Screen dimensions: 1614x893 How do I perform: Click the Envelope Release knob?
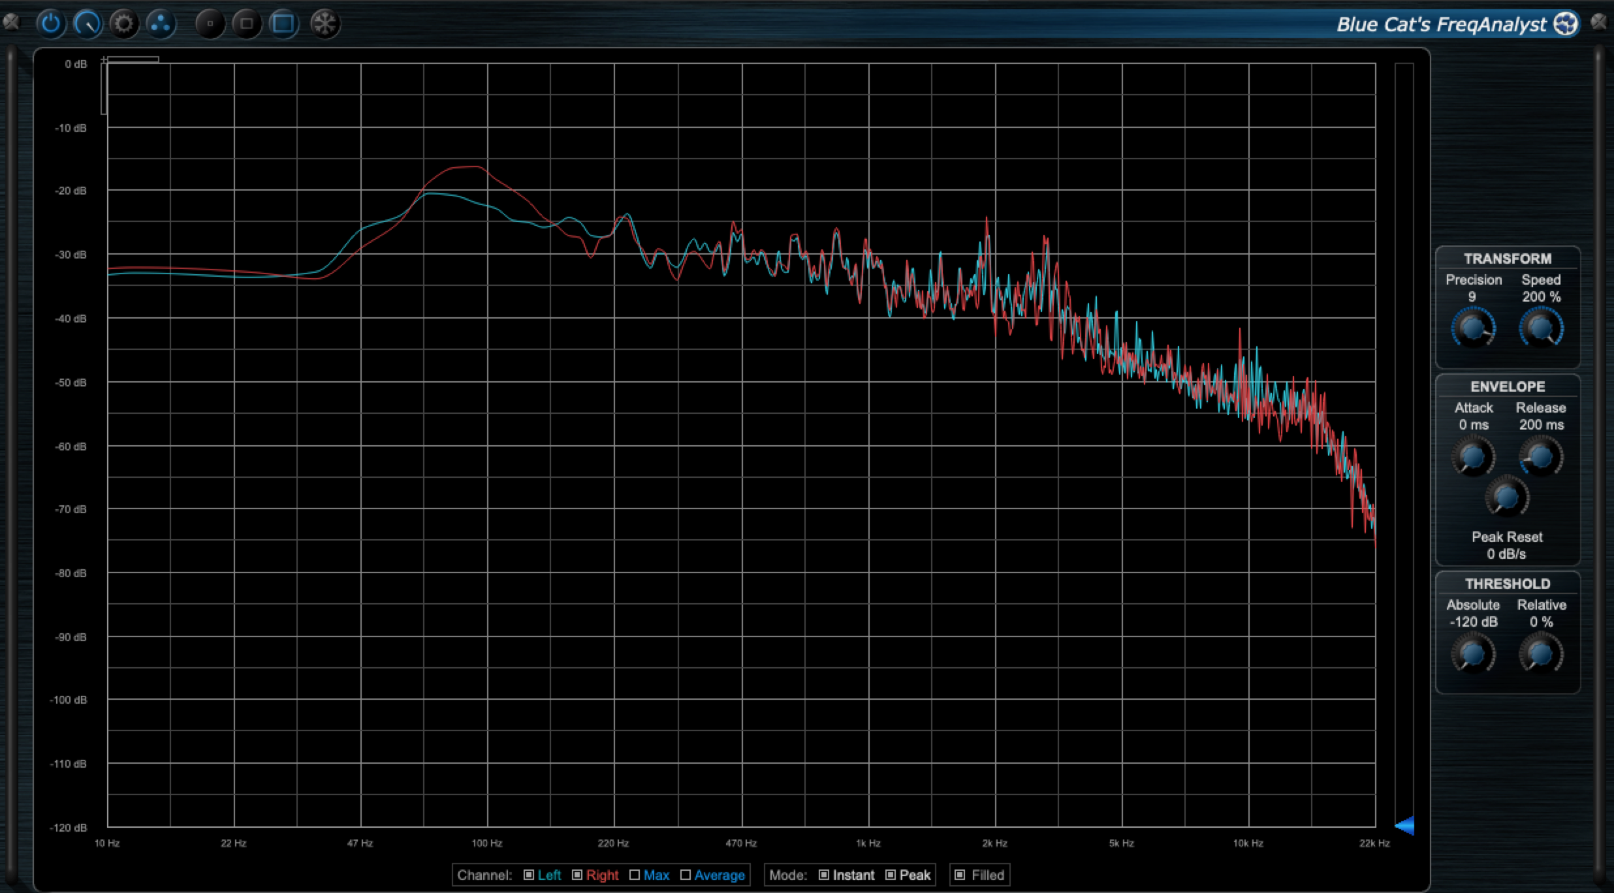pyautogui.click(x=1541, y=456)
